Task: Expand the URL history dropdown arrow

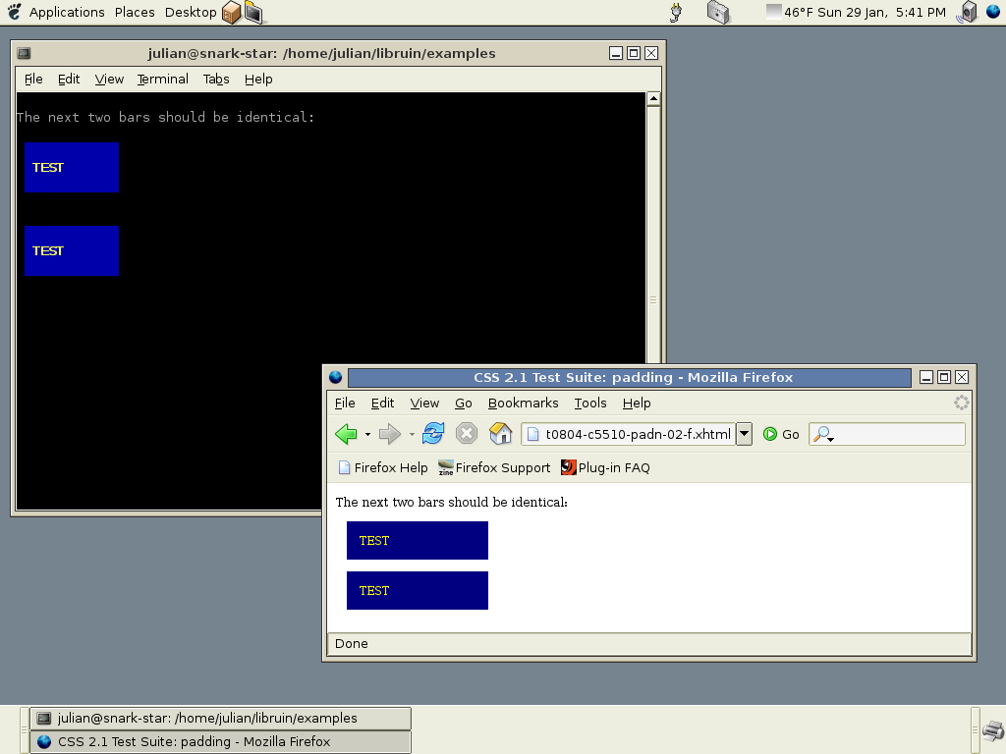Action: (744, 434)
